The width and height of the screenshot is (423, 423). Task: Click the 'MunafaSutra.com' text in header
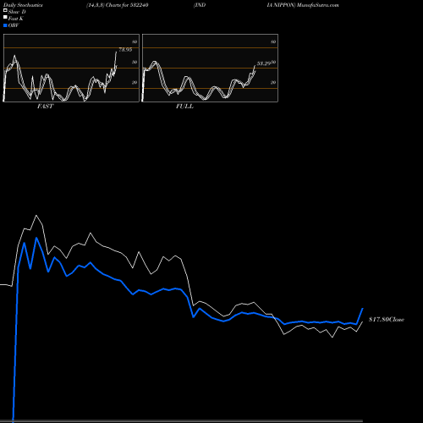pyautogui.click(x=318, y=5)
